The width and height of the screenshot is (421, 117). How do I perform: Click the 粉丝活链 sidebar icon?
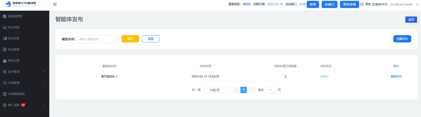pos(5,27)
